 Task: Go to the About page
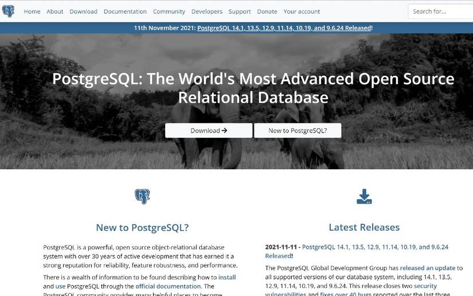pyautogui.click(x=55, y=11)
